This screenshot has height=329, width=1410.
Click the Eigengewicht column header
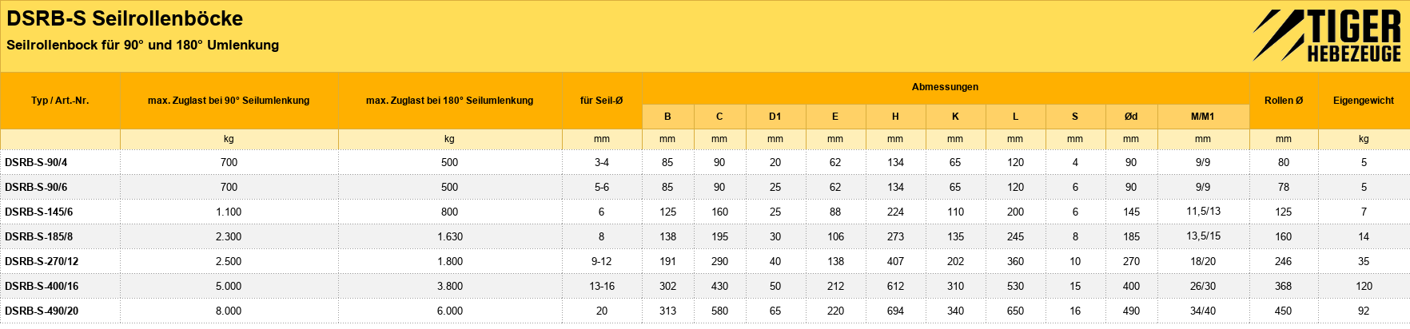1364,101
